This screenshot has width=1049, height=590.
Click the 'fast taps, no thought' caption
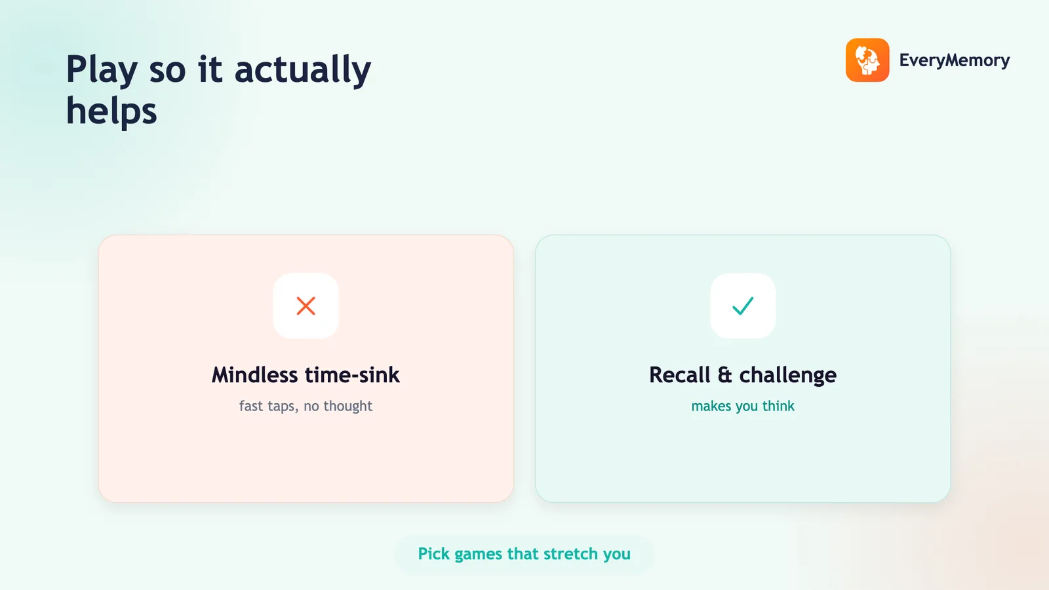[306, 406]
